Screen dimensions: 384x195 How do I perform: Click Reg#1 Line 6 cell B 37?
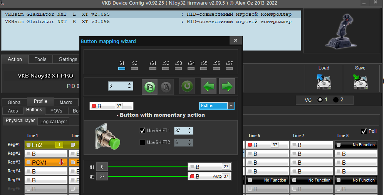pos(267,145)
